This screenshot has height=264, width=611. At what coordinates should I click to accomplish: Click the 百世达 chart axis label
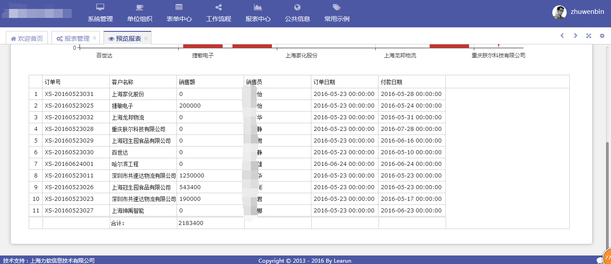click(104, 56)
